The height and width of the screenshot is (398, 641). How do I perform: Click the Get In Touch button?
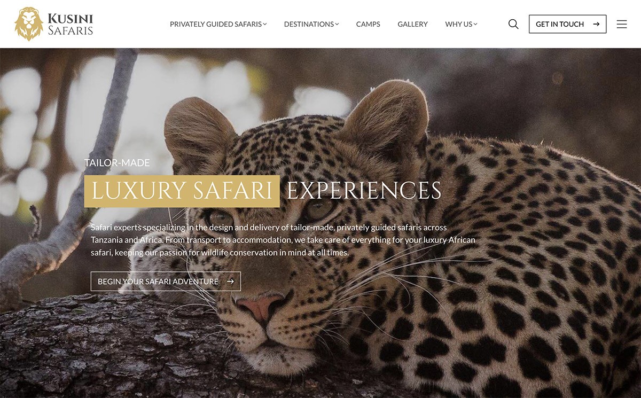[x=567, y=24]
